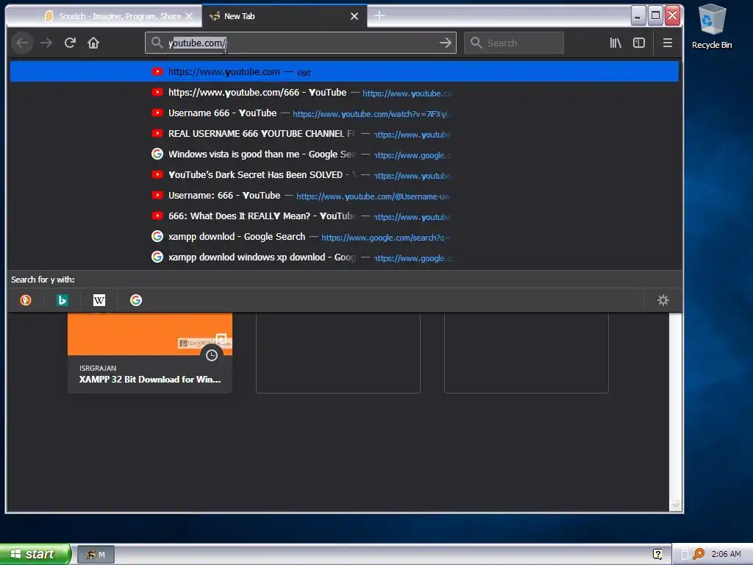Visit https://www.youtube.com suggestion
This screenshot has height=565, width=753.
pyautogui.click(x=344, y=71)
